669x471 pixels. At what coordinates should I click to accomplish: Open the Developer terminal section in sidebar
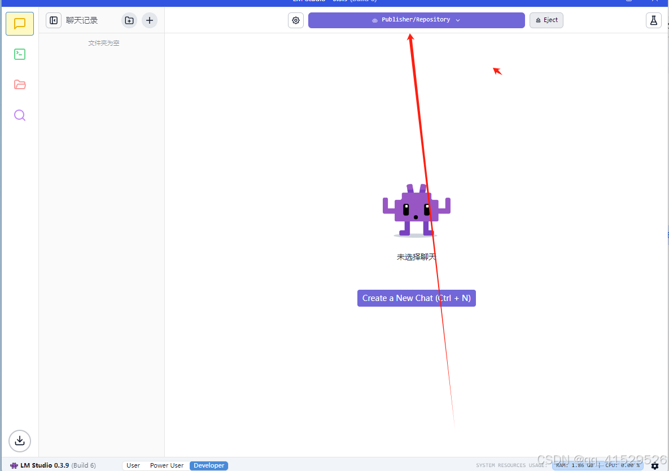coord(20,54)
